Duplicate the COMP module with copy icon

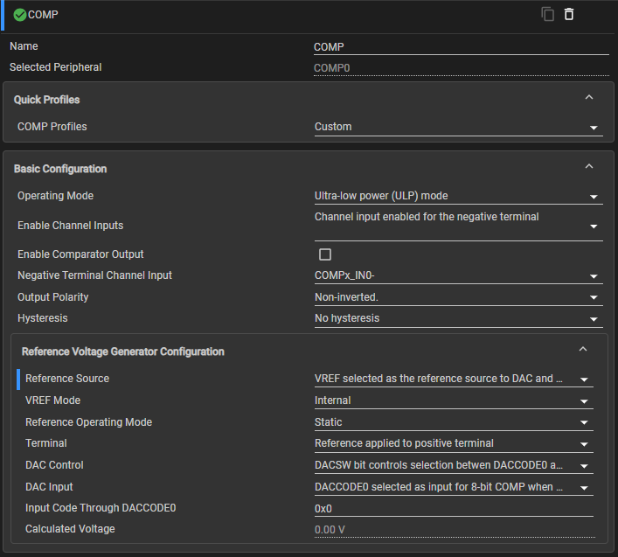click(x=547, y=14)
